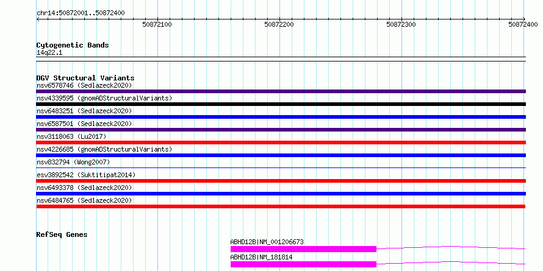Screen dimensions: 543x271
Task: Click the 50872200 ruler position label
Action: [x=279, y=24]
